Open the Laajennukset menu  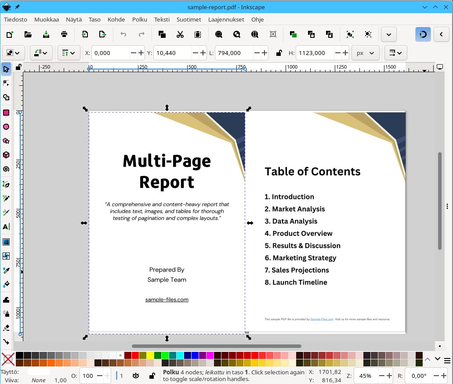[x=226, y=19]
